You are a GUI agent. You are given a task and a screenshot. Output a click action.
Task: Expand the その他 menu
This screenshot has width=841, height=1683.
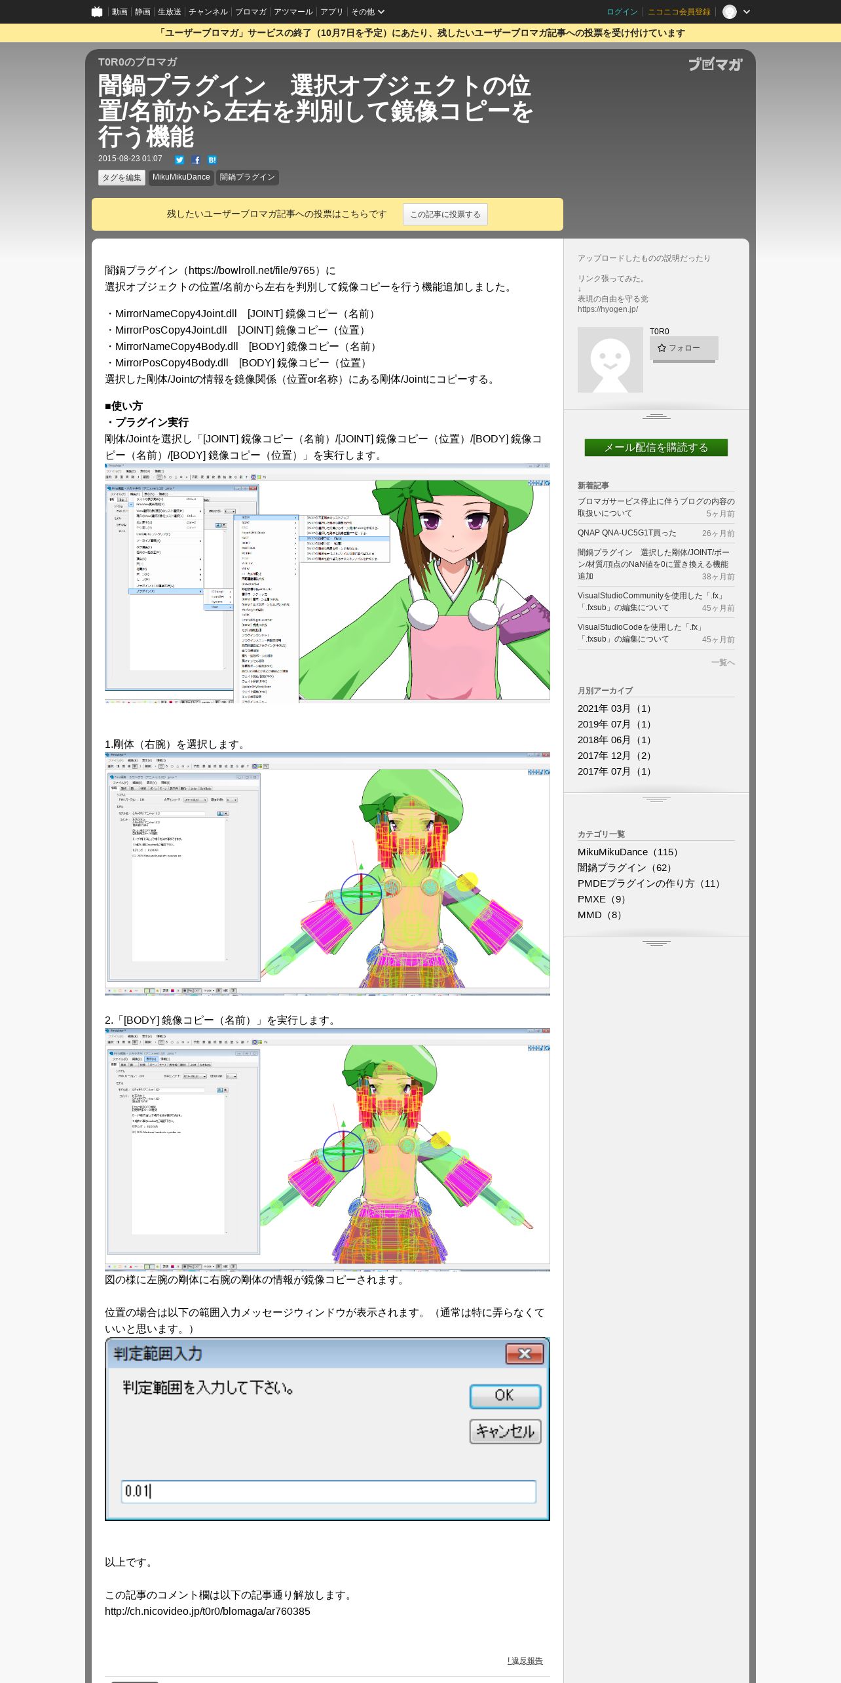[x=367, y=12]
